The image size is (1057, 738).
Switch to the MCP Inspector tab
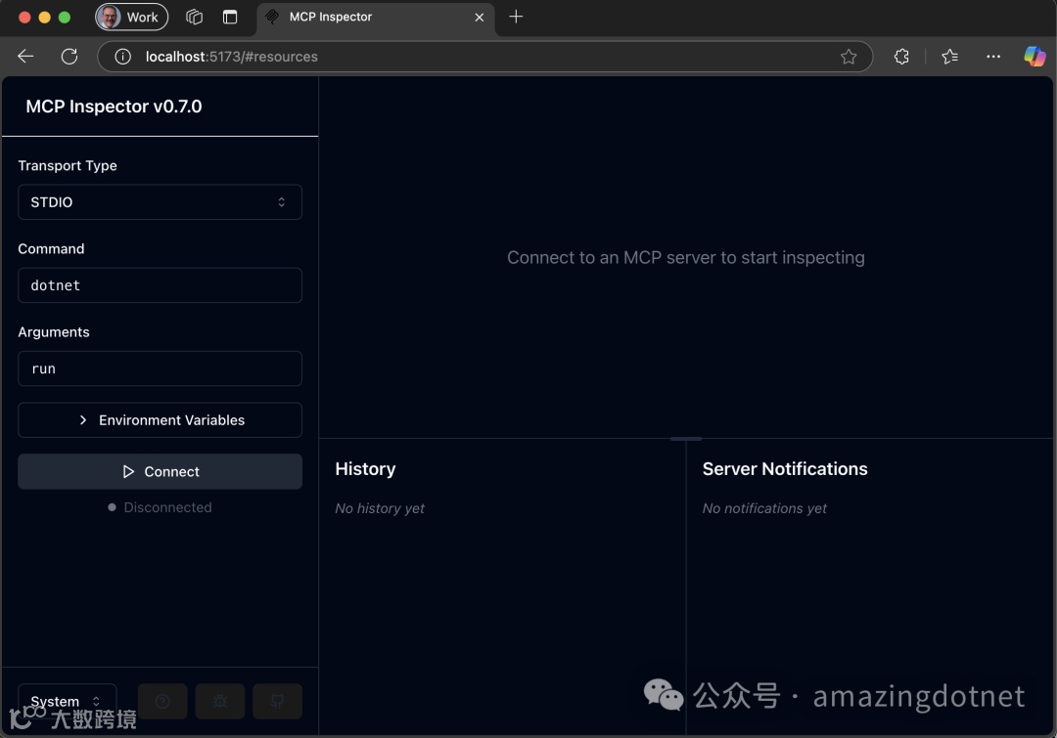click(x=376, y=18)
